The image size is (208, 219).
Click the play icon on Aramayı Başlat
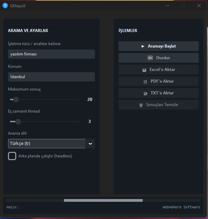coord(143,46)
